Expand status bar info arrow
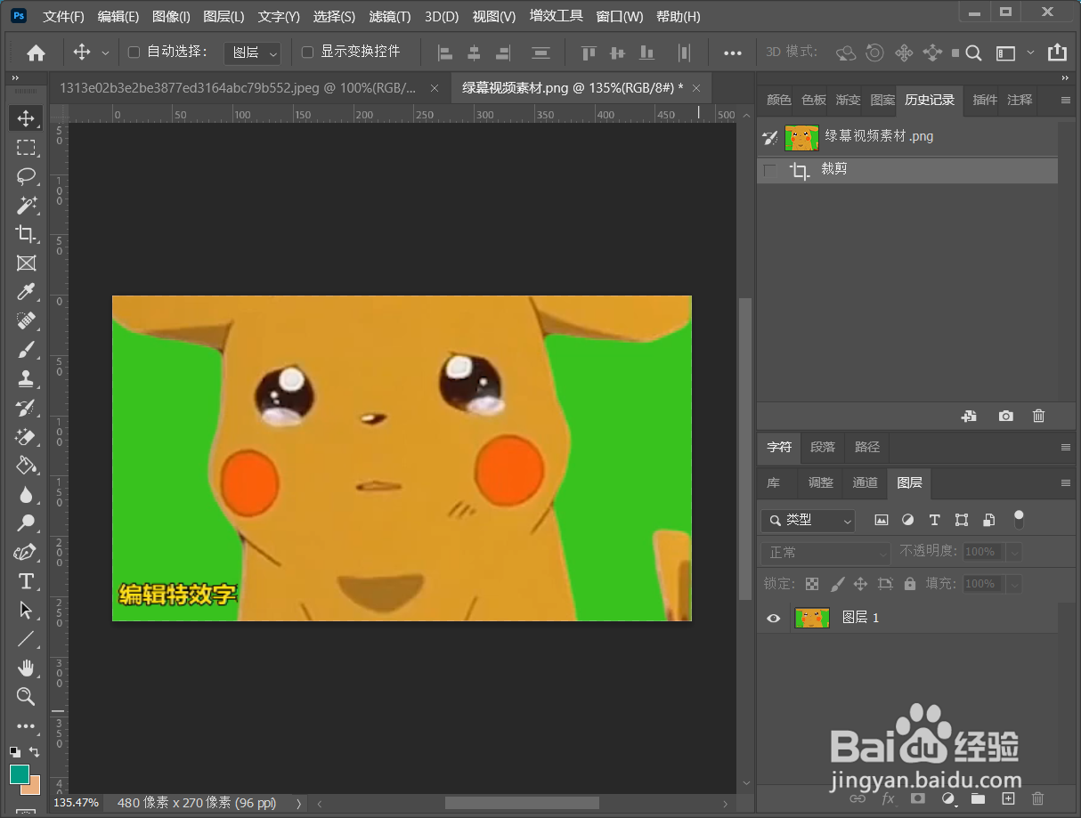Image resolution: width=1081 pixels, height=818 pixels. click(x=298, y=803)
